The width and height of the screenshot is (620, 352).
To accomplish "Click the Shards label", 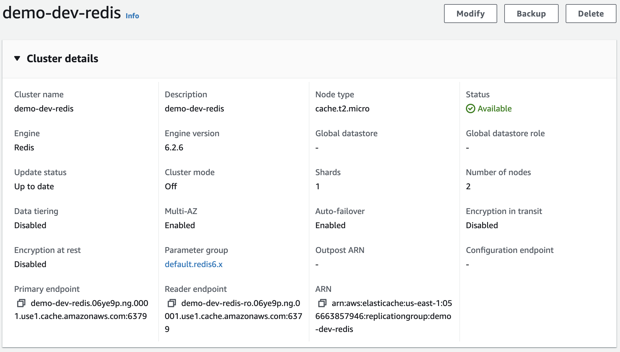I will (328, 172).
